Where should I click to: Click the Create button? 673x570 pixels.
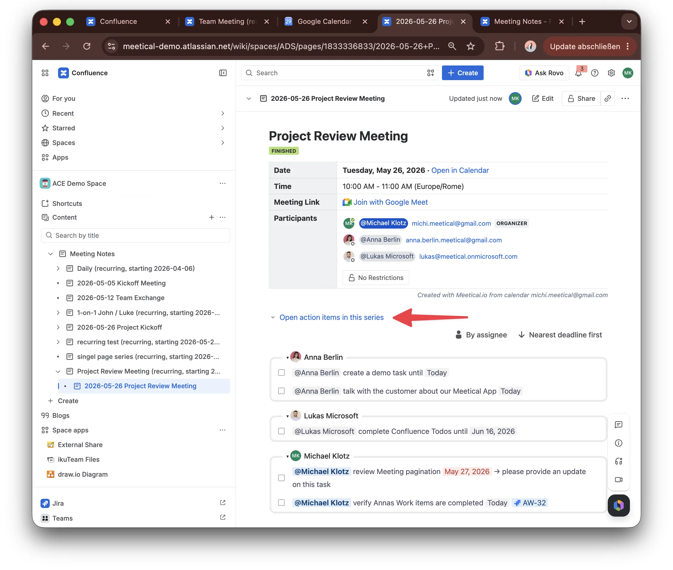[x=462, y=73]
